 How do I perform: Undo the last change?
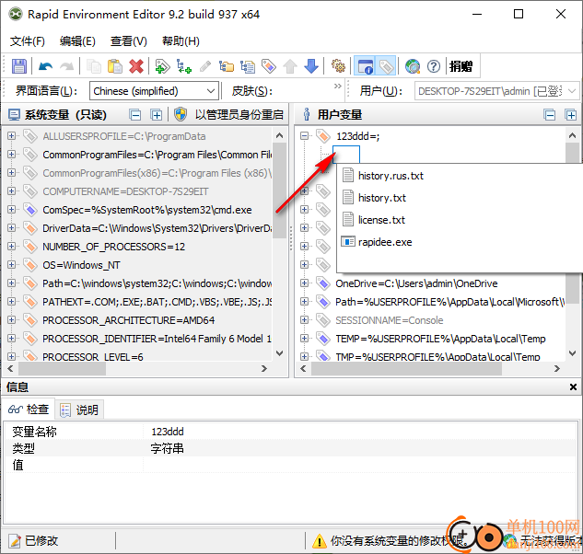coord(45,66)
